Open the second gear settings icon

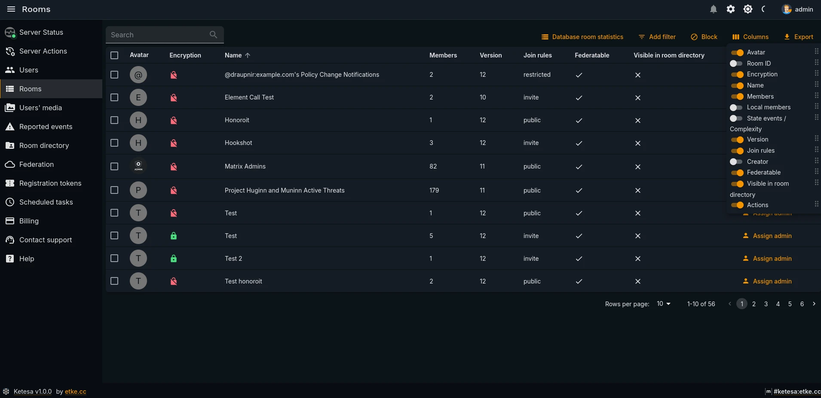coord(748,9)
